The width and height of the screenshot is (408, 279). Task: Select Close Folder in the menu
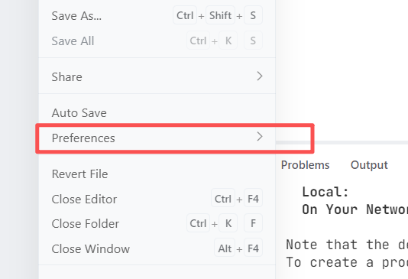click(x=157, y=223)
